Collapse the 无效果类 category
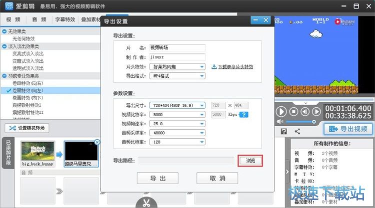Image resolution: width=375 pixels, height=208 pixels. point(4,31)
